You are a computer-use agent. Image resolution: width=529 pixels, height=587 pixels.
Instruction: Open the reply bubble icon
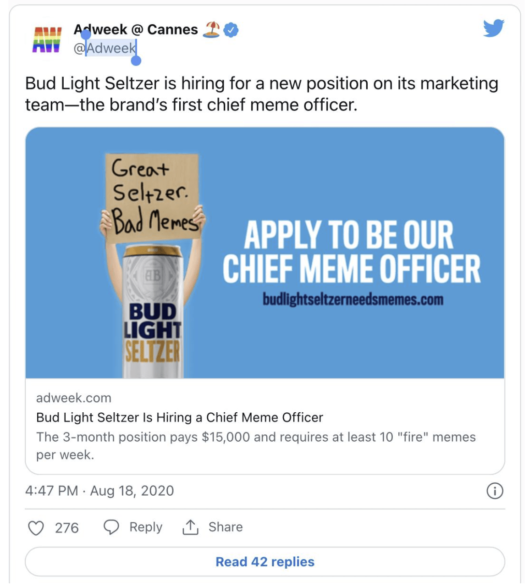click(111, 527)
